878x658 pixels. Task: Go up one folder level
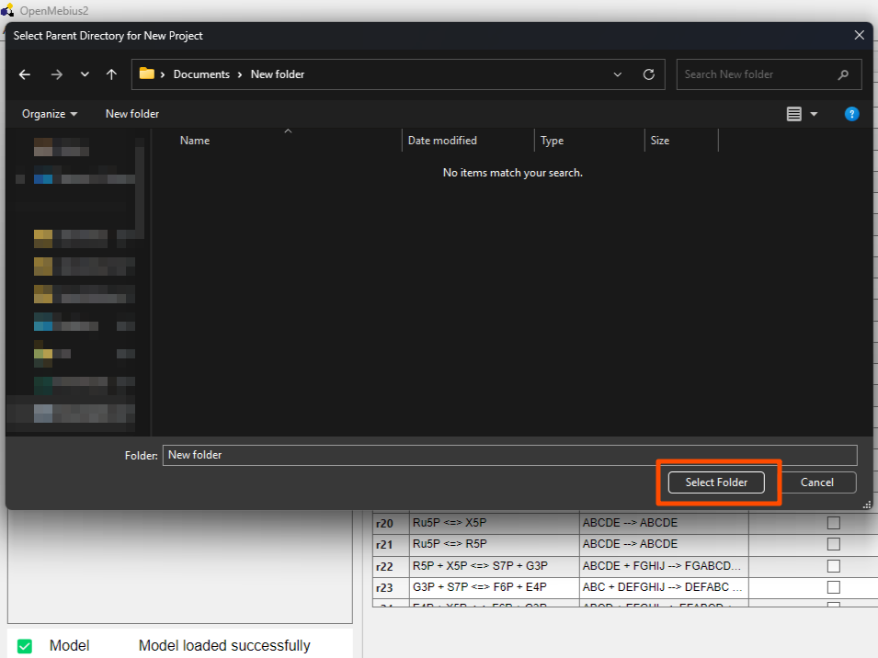click(111, 74)
